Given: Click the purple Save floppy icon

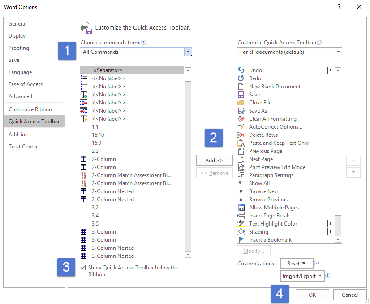Looking at the screenshot, I should coord(241,95).
